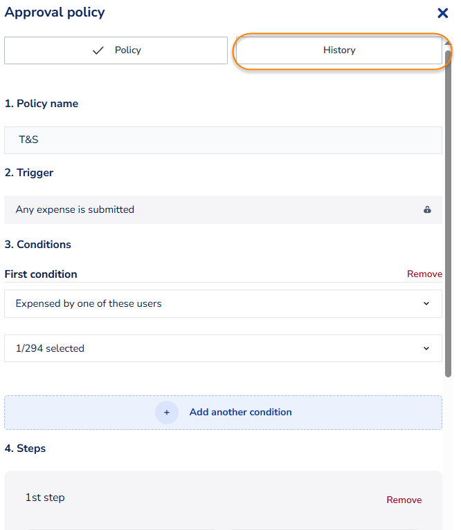Click the Policy name field containing T&S
Viewport: 461px width, 530px height.
pos(223,140)
